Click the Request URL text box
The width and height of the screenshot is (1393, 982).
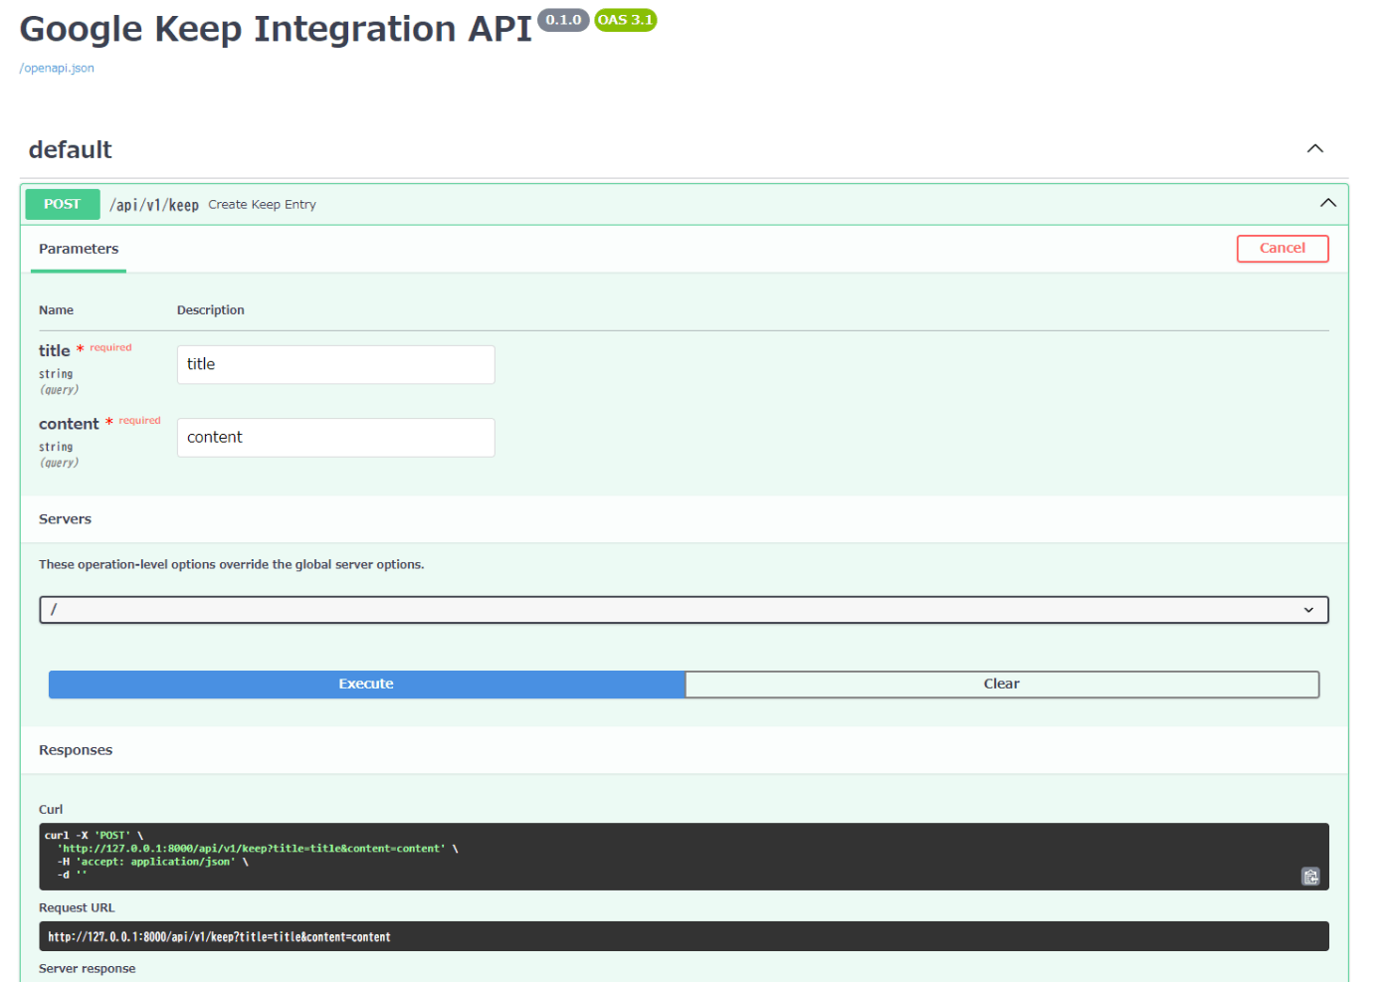point(684,936)
